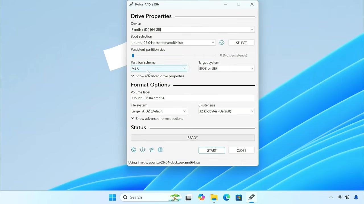Open Task View from the taskbar
Image resolution: width=364 pixels, height=204 pixels.
(188, 197)
